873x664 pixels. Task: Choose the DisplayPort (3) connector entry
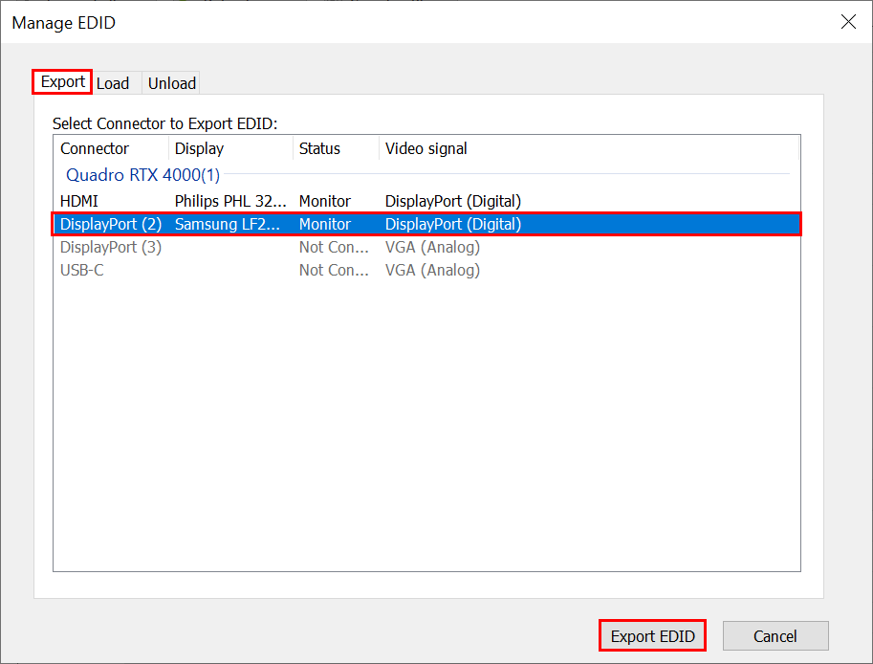click(111, 247)
